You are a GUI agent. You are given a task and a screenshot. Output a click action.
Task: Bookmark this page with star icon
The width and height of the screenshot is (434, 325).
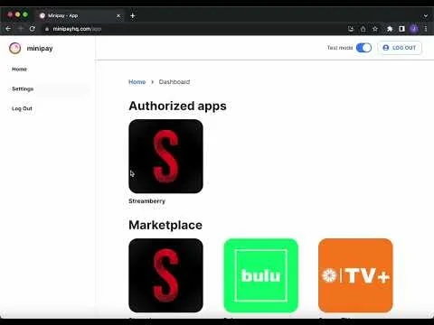[x=375, y=29]
